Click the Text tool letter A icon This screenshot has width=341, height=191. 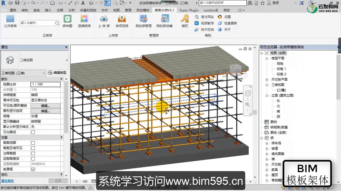point(83,3)
